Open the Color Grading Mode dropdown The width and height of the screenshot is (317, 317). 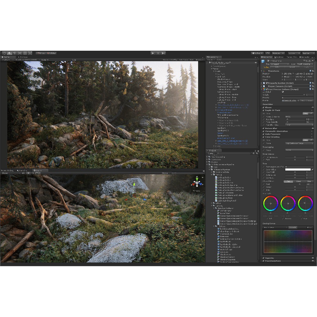tap(299, 143)
